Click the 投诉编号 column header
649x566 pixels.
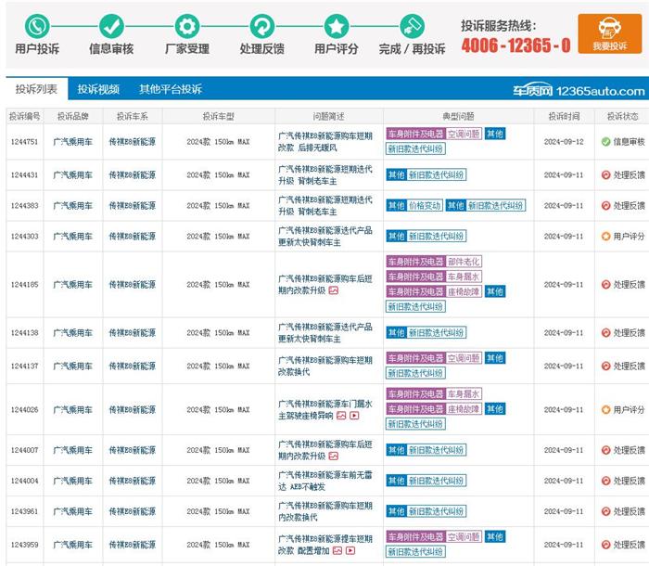coord(25,116)
